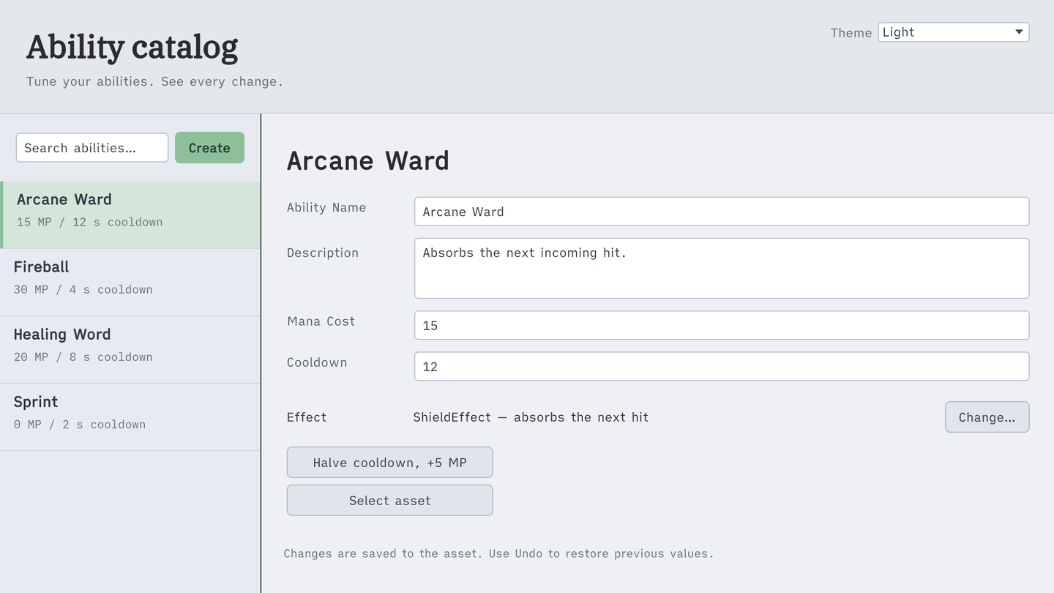Choose the Sprint ability
1054x593 pixels.
click(x=130, y=417)
